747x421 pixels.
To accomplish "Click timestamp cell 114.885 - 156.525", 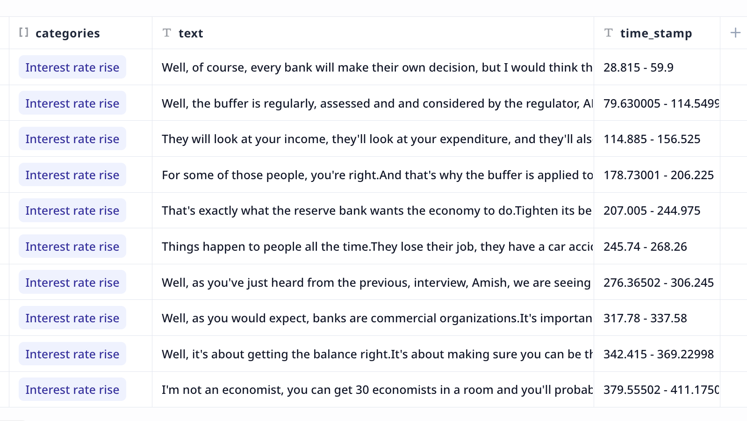I will (657, 139).
